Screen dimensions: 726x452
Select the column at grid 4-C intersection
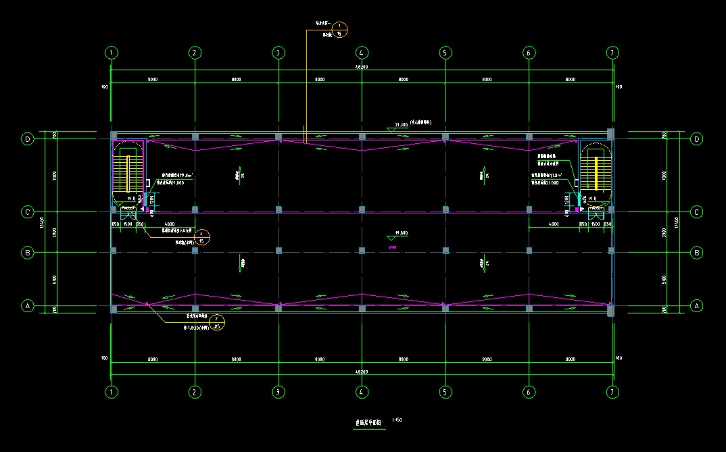click(362, 210)
